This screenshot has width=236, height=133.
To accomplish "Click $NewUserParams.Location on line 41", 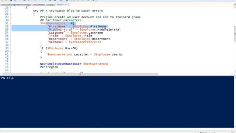I will pyautogui.click(x=68, y=54).
